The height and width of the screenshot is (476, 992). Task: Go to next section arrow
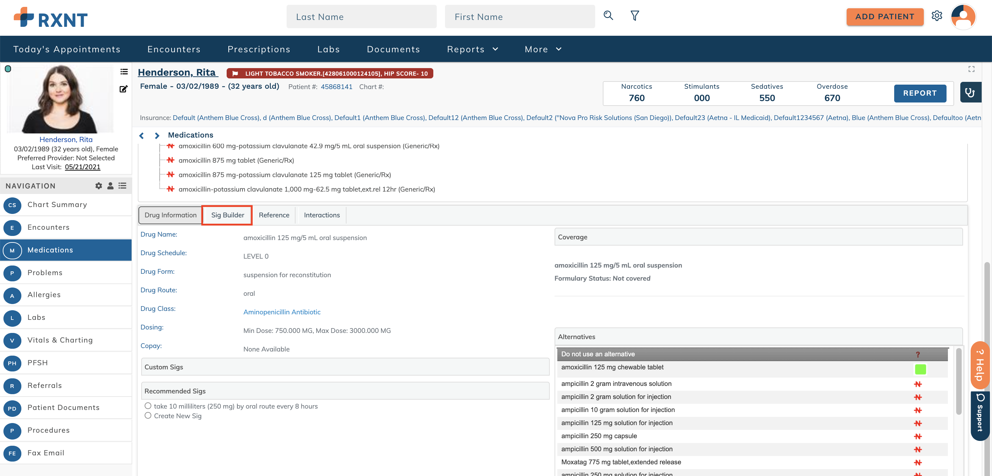[x=157, y=136]
